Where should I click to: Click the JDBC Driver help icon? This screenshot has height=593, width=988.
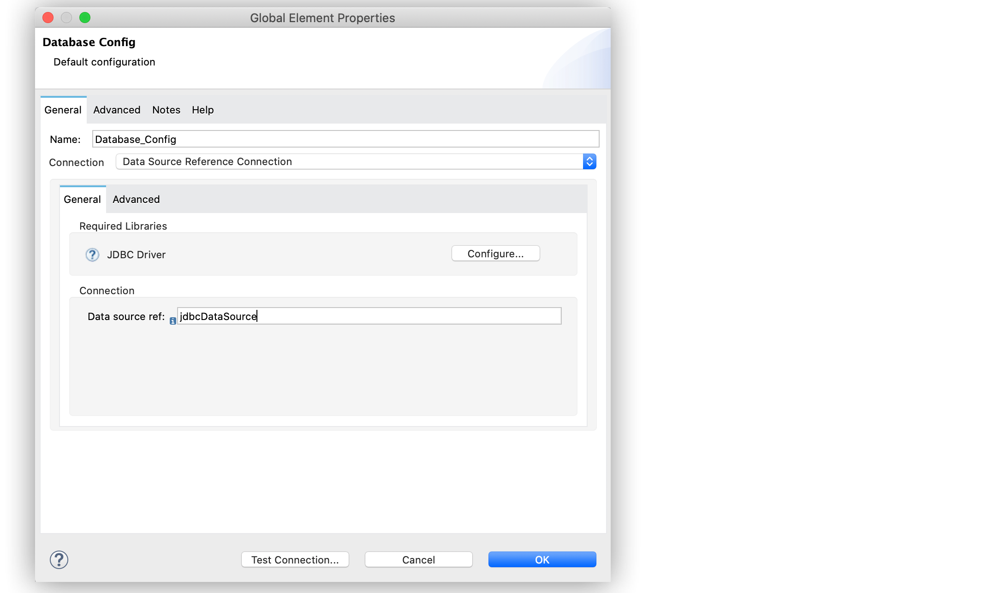[x=92, y=255]
